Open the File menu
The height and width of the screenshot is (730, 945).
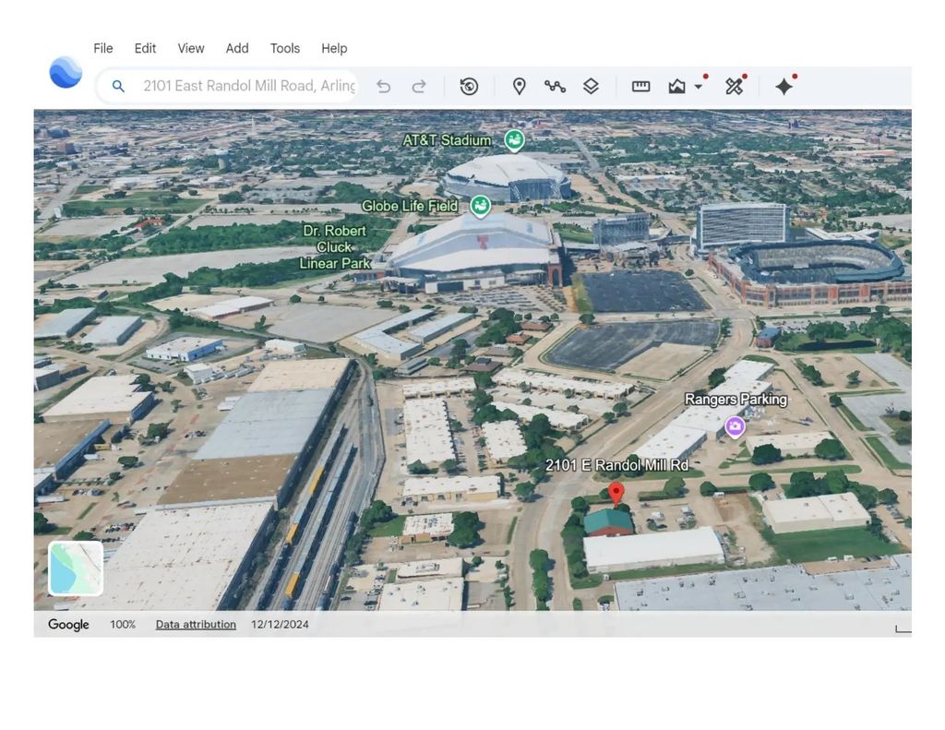coord(103,48)
